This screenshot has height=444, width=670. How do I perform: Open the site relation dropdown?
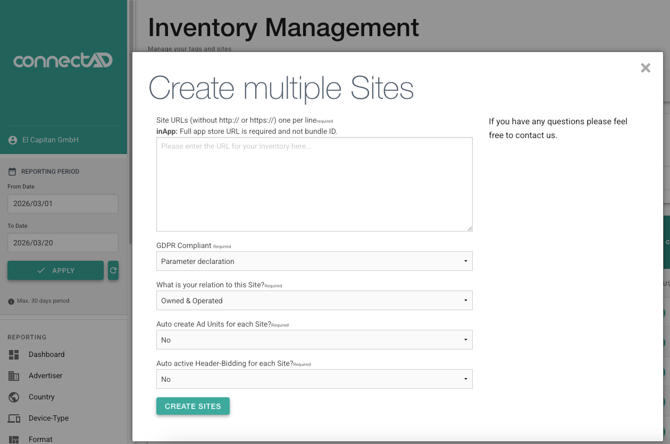tap(314, 301)
